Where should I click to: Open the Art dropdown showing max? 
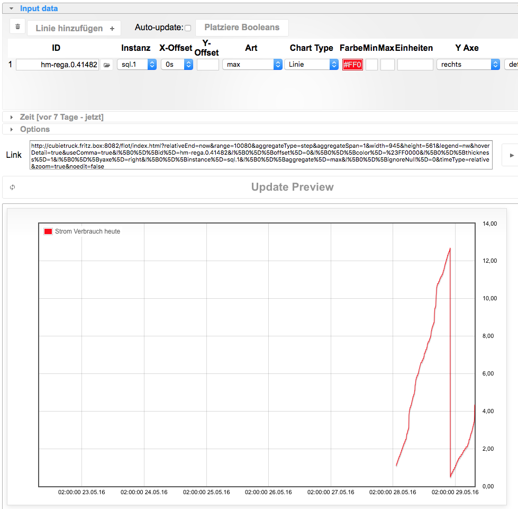(252, 65)
